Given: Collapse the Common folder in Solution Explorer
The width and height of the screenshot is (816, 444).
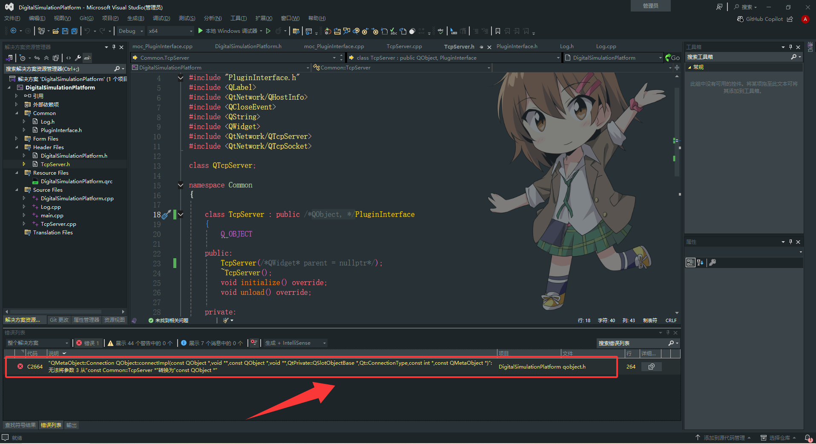Looking at the screenshot, I should pos(17,113).
